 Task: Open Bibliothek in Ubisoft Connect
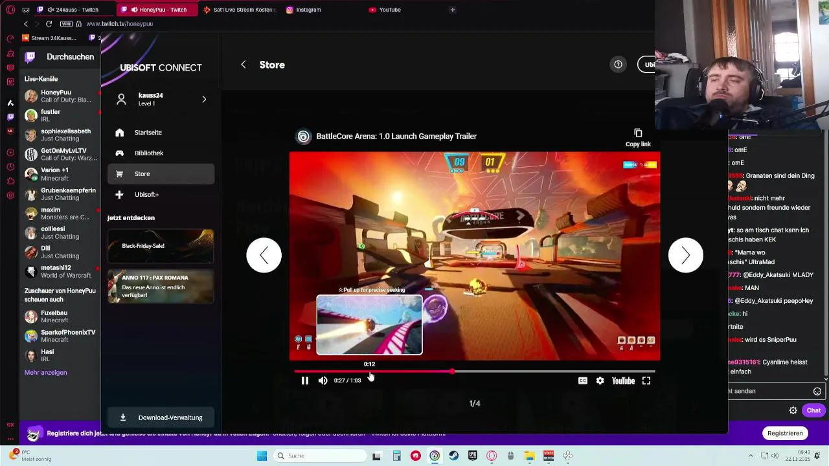tap(161, 153)
